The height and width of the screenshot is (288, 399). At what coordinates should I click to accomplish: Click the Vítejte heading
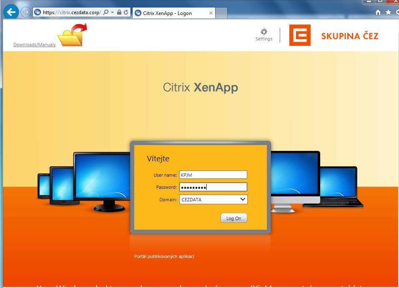click(x=158, y=158)
